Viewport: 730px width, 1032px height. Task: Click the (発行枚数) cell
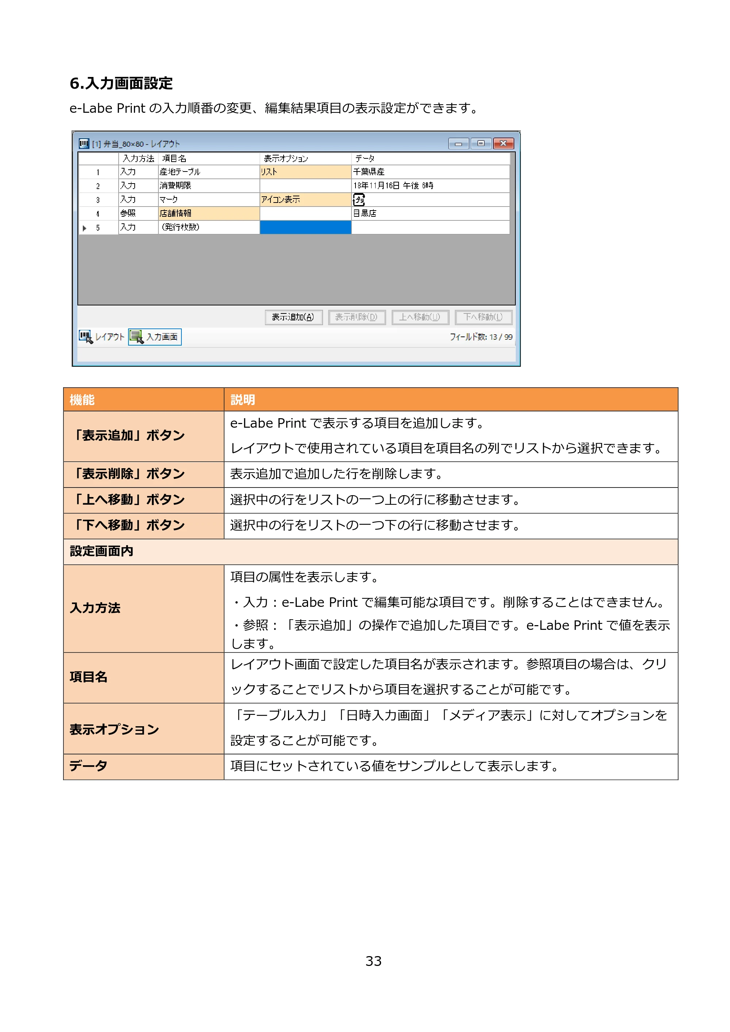(x=209, y=227)
